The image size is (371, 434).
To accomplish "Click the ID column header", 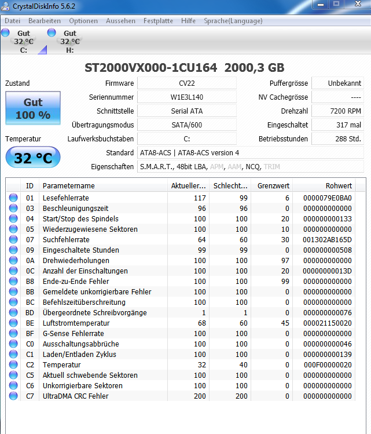I will click(30, 186).
